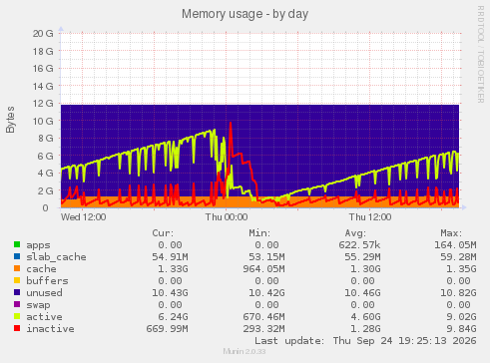Viewport: 490px width, 363px height.
Task: Select the 'slab_cache' legend label
Action: (x=56, y=257)
